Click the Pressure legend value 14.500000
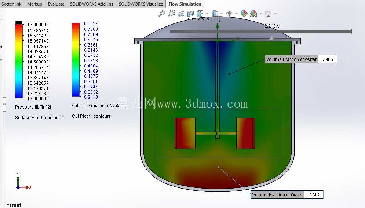The height and width of the screenshot is (208, 365). pos(38,62)
